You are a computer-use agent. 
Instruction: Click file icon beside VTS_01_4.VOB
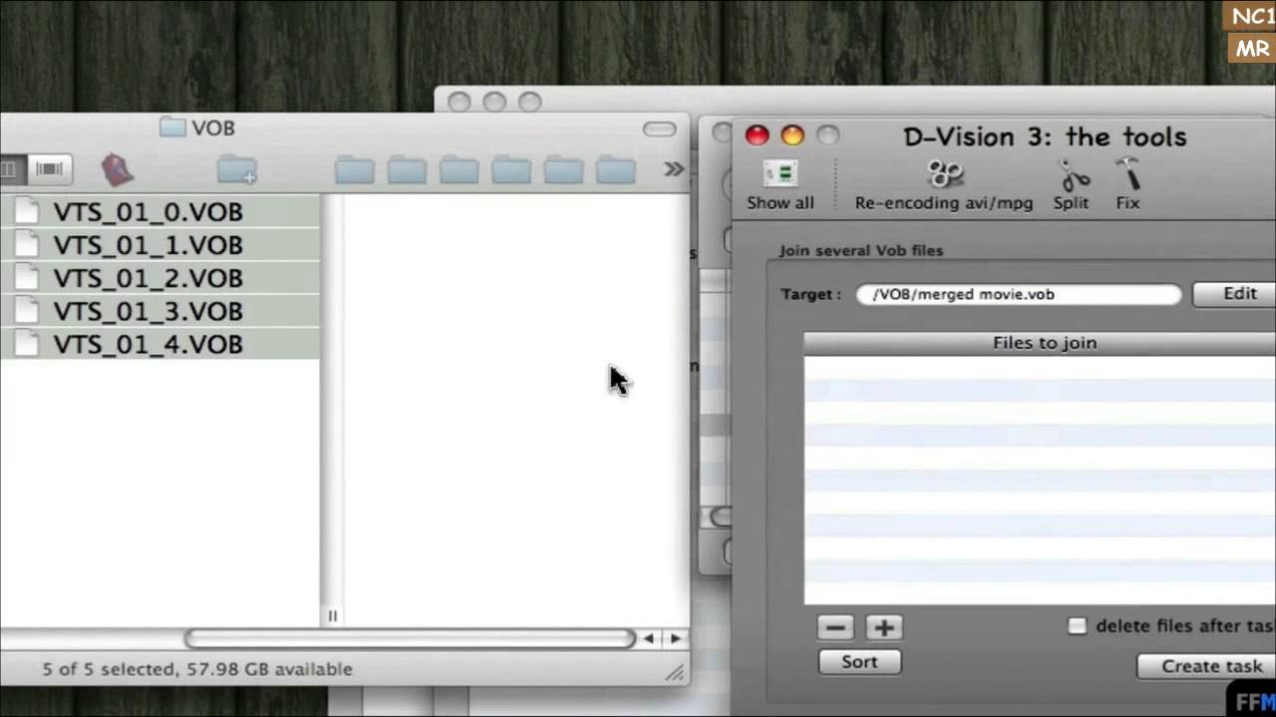coord(29,345)
